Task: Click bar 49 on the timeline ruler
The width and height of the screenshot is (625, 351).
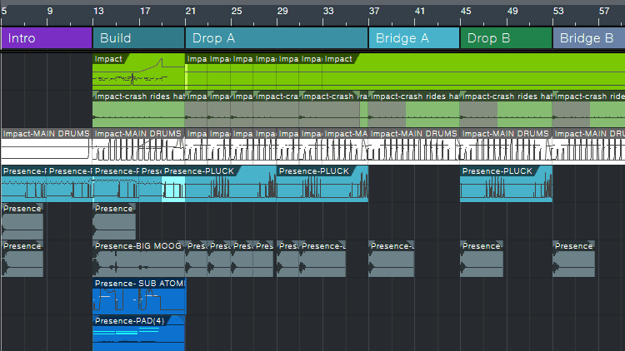Action: [x=512, y=11]
